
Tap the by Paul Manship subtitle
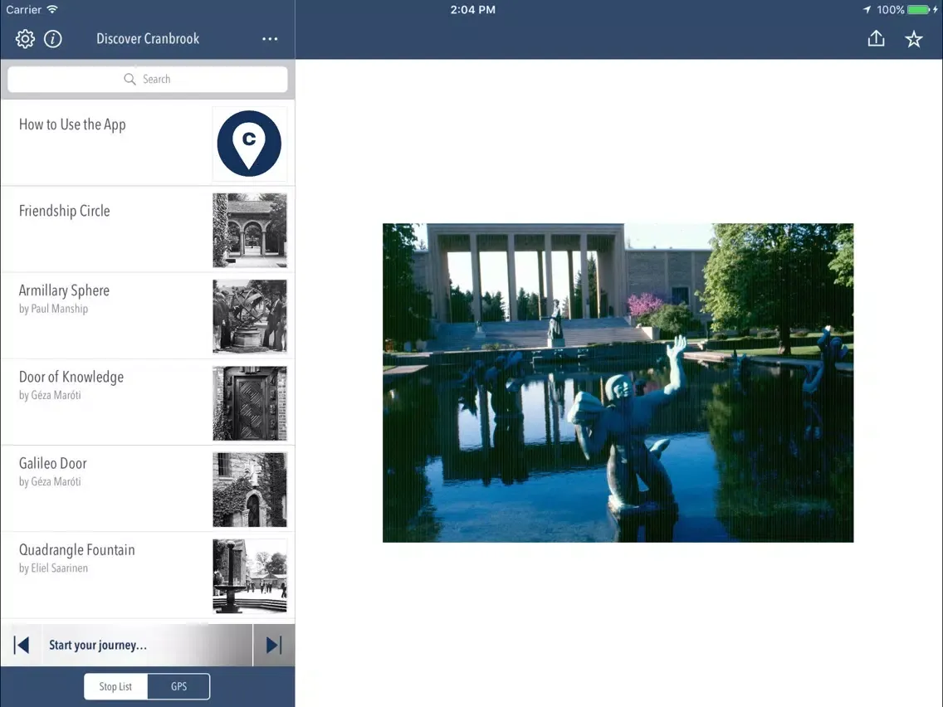[x=53, y=309]
